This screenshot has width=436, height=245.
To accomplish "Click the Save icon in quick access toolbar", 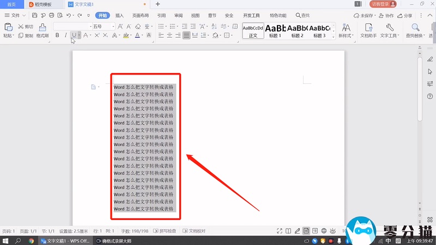I will pos(35,16).
